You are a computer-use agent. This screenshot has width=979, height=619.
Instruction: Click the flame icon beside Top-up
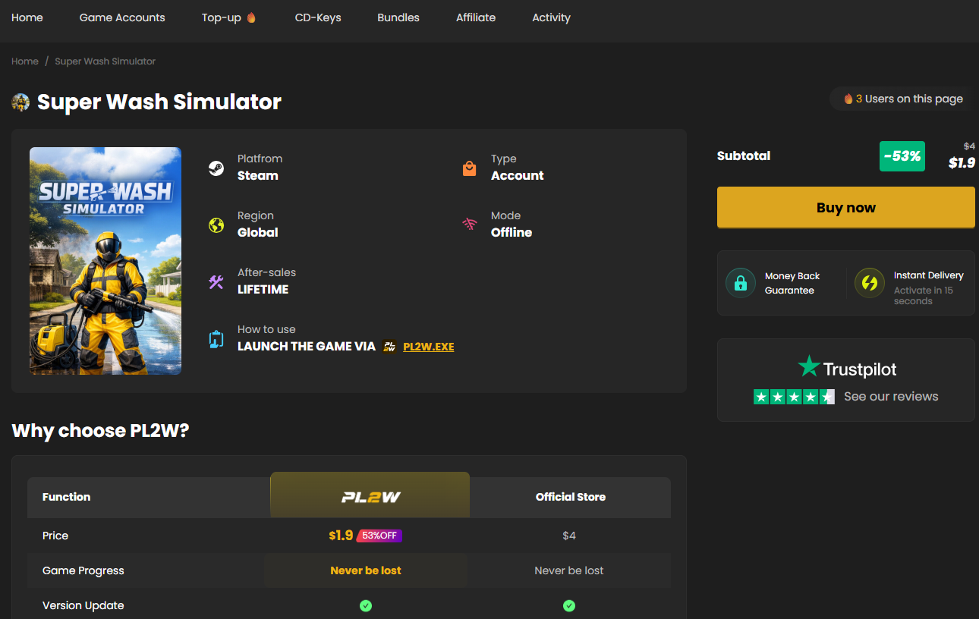coord(251,17)
